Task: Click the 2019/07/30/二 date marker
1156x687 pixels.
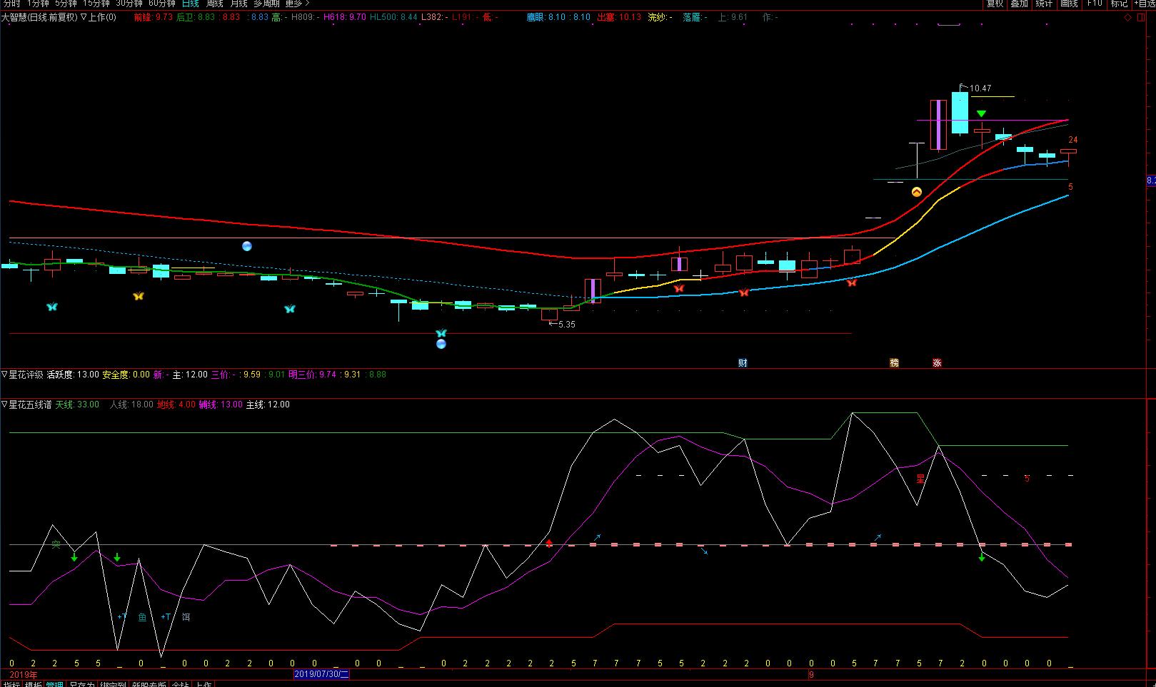Action: pos(321,673)
